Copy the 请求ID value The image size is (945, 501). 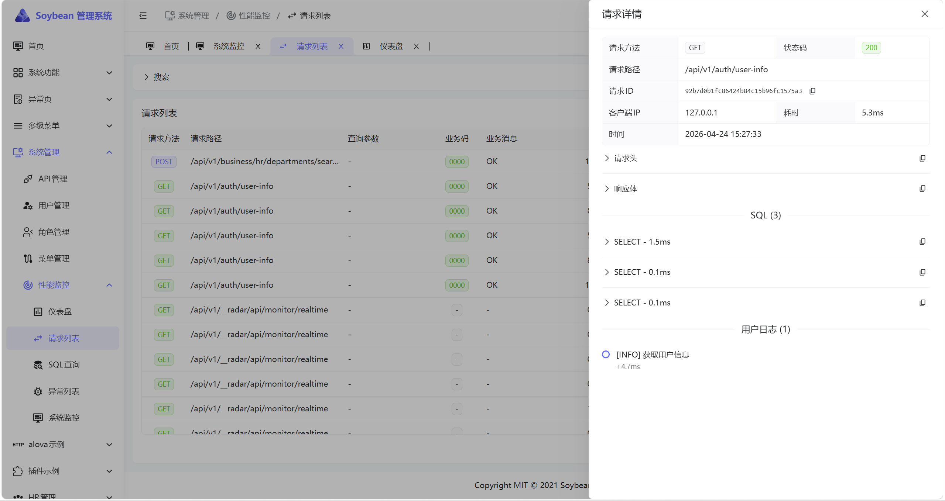tap(812, 91)
